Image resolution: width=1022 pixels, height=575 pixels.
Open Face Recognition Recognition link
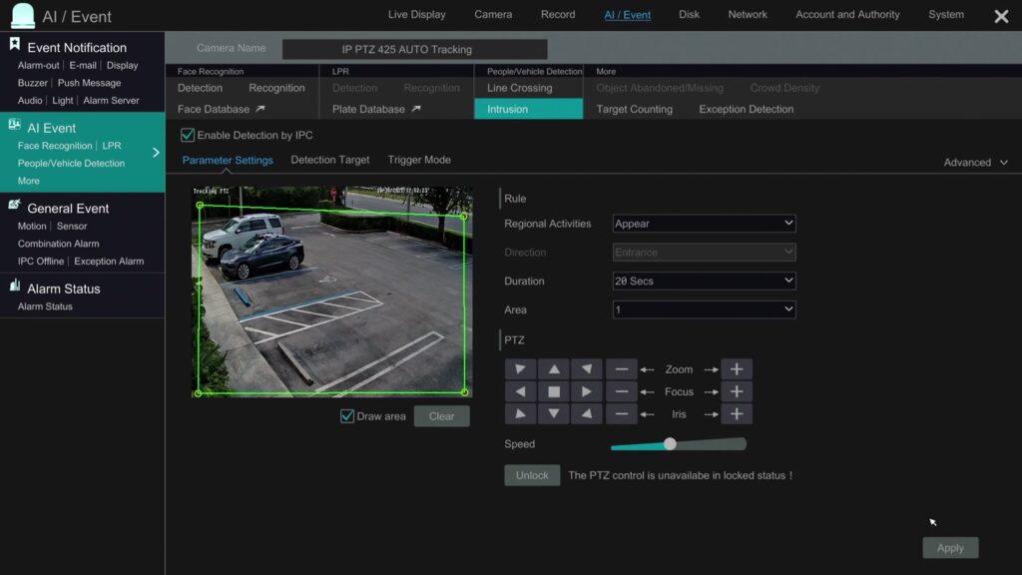(276, 88)
